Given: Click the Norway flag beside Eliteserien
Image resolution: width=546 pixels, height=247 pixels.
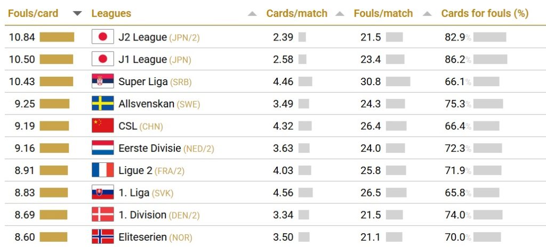Looking at the screenshot, I should [103, 237].
